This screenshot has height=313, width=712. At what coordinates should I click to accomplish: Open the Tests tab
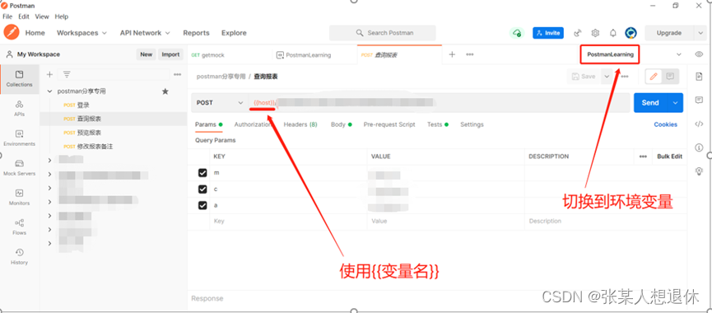tap(438, 124)
